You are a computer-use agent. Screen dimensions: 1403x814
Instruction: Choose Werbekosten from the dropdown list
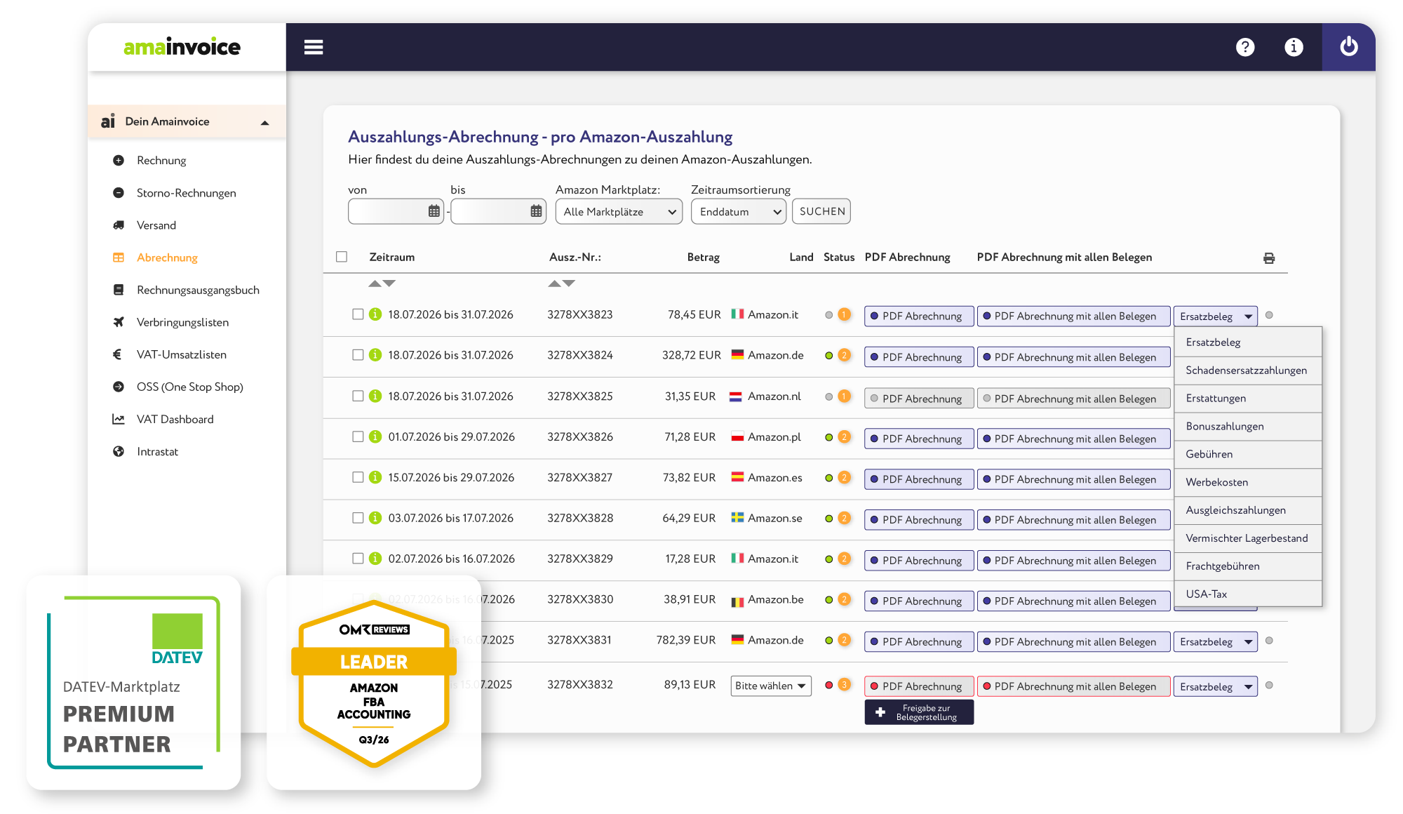1248,482
